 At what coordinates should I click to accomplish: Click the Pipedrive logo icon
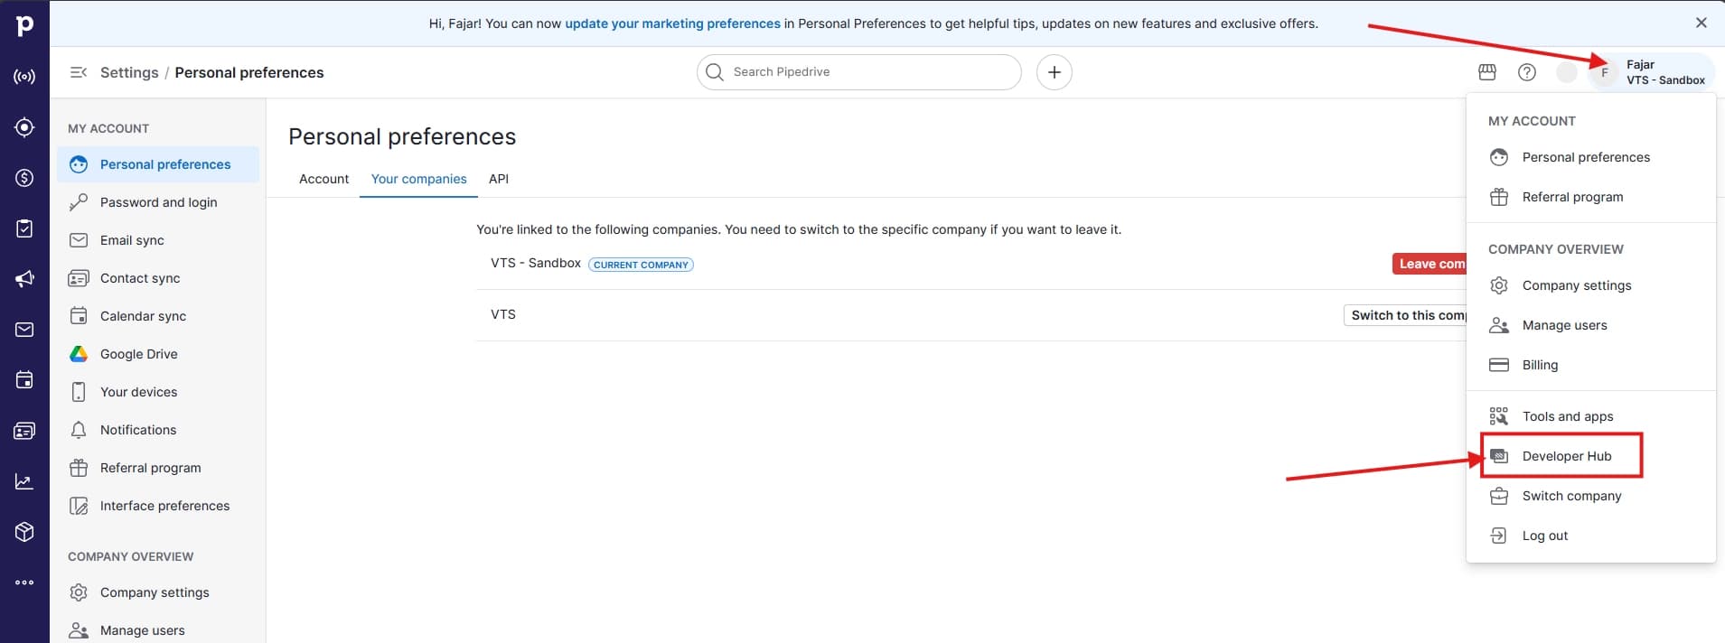24,25
